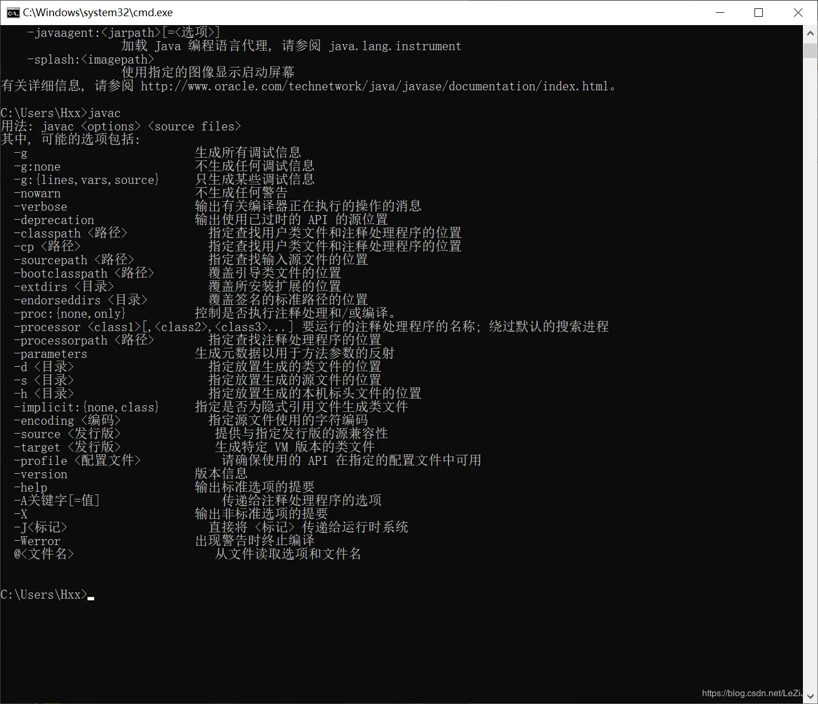The width and height of the screenshot is (818, 704).
Task: Click the title 'C:\Windows\system32\cmd.exe'
Action: click(x=98, y=12)
